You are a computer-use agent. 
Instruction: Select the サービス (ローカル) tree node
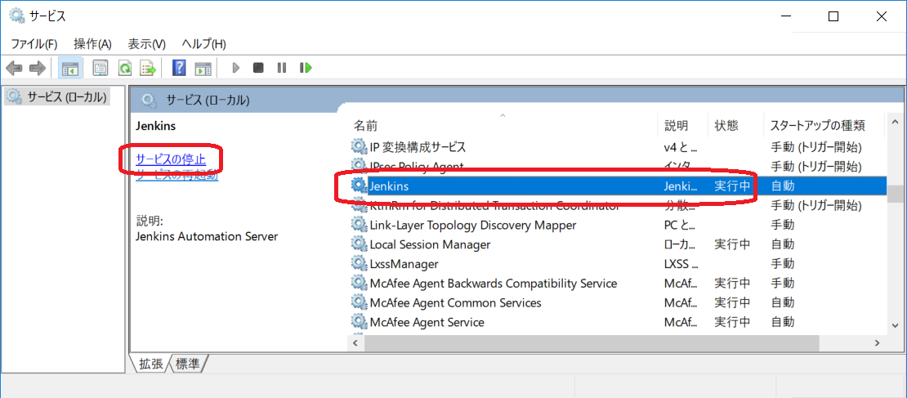[57, 96]
